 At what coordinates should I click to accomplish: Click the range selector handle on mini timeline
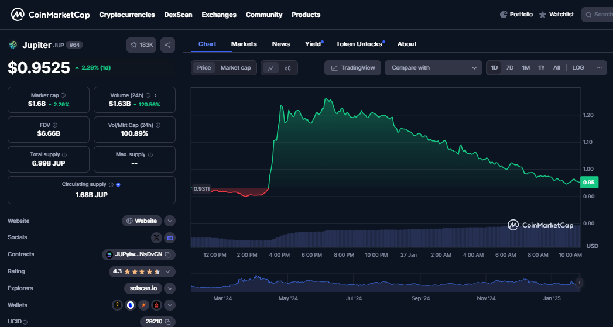coord(579,282)
